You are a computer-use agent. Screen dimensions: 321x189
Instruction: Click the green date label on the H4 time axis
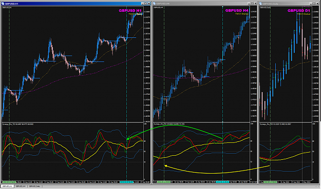(x=164, y=182)
